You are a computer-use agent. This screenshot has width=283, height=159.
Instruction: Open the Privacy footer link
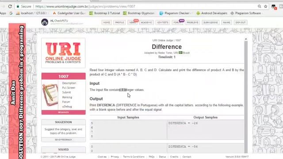115,157
